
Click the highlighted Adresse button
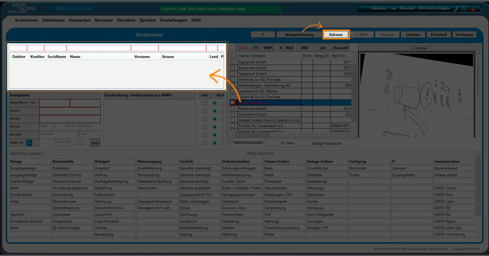tap(336, 35)
